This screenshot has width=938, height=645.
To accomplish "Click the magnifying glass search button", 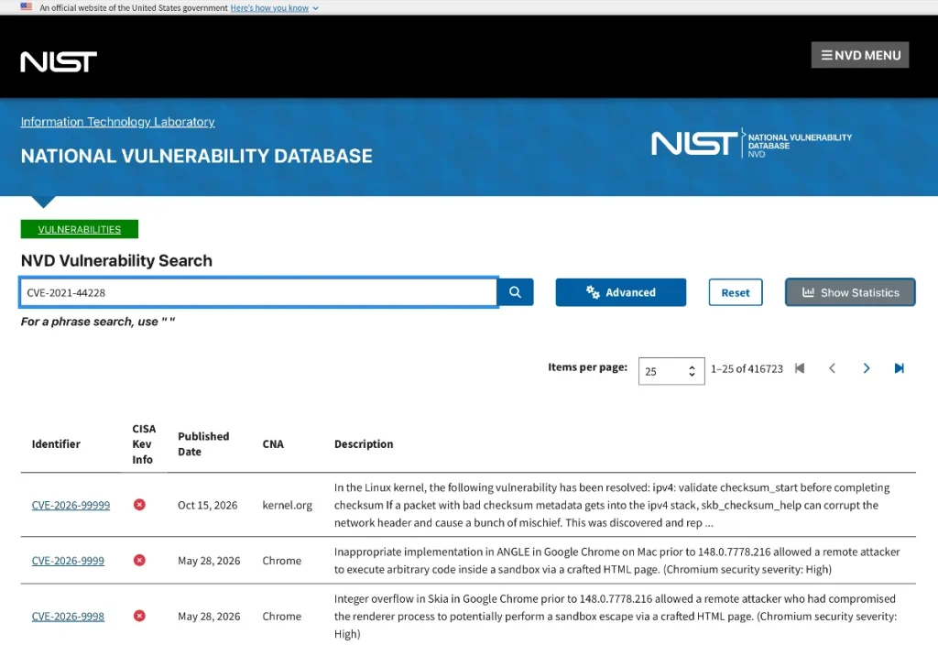I will pos(515,292).
